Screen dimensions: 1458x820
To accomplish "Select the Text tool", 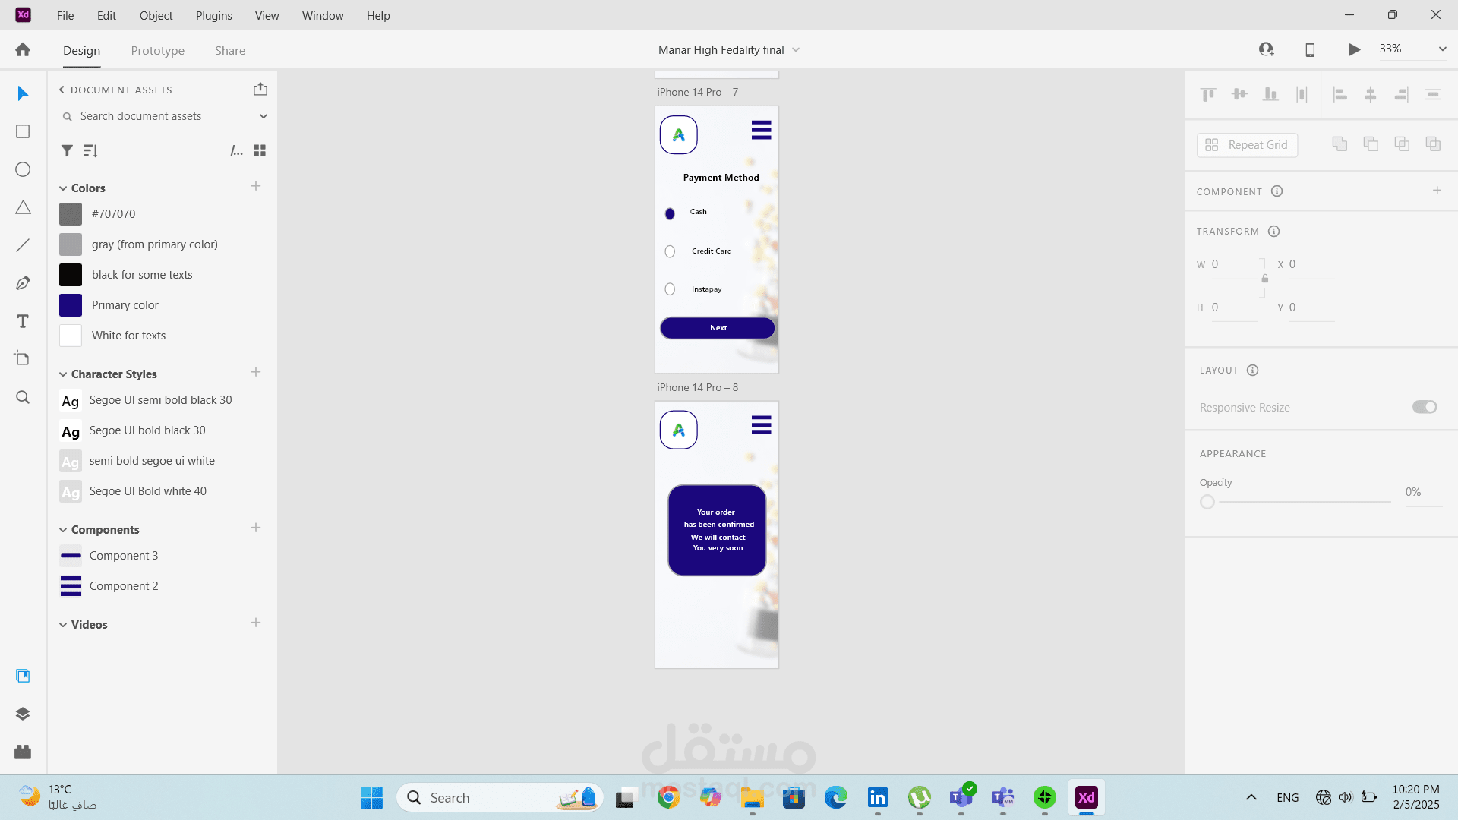I will coord(23,321).
